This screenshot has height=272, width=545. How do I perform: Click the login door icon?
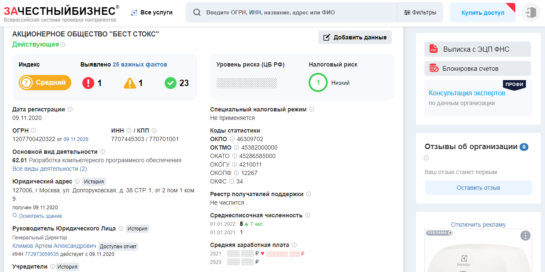point(531,13)
